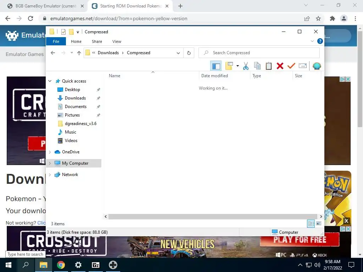Refresh the Compressed folder view
This screenshot has width=363, height=272.
tap(189, 53)
